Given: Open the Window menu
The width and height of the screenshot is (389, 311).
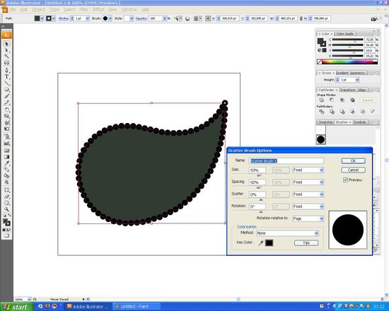Looking at the screenshot, I should point(129,9).
